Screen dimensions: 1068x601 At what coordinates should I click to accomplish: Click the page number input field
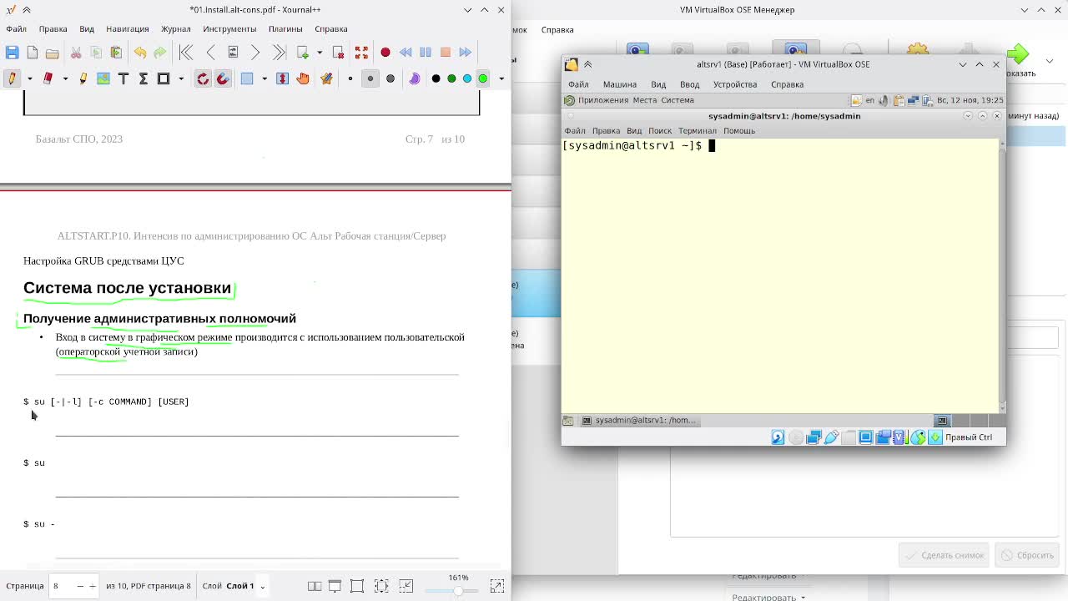[x=63, y=586]
